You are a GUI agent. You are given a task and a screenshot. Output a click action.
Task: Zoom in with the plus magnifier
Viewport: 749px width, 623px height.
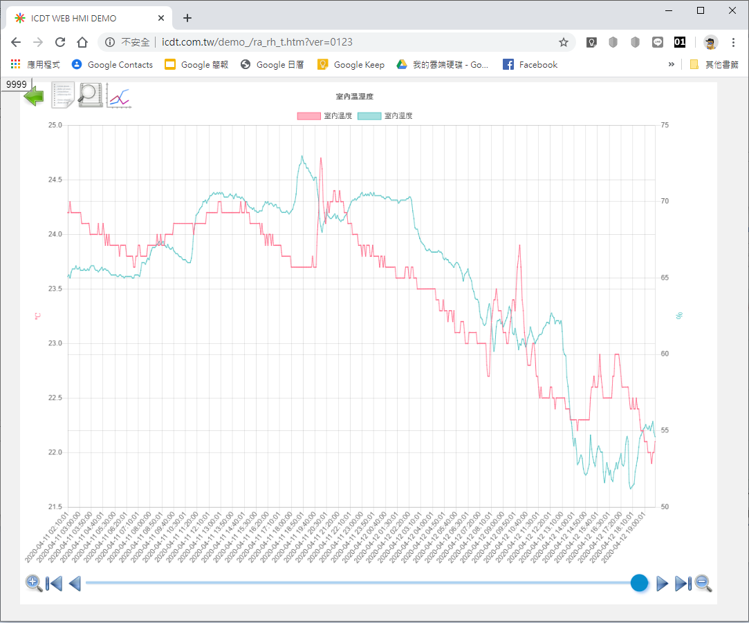[34, 583]
